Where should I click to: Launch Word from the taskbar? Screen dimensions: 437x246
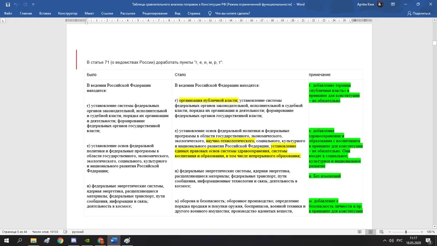(114, 241)
